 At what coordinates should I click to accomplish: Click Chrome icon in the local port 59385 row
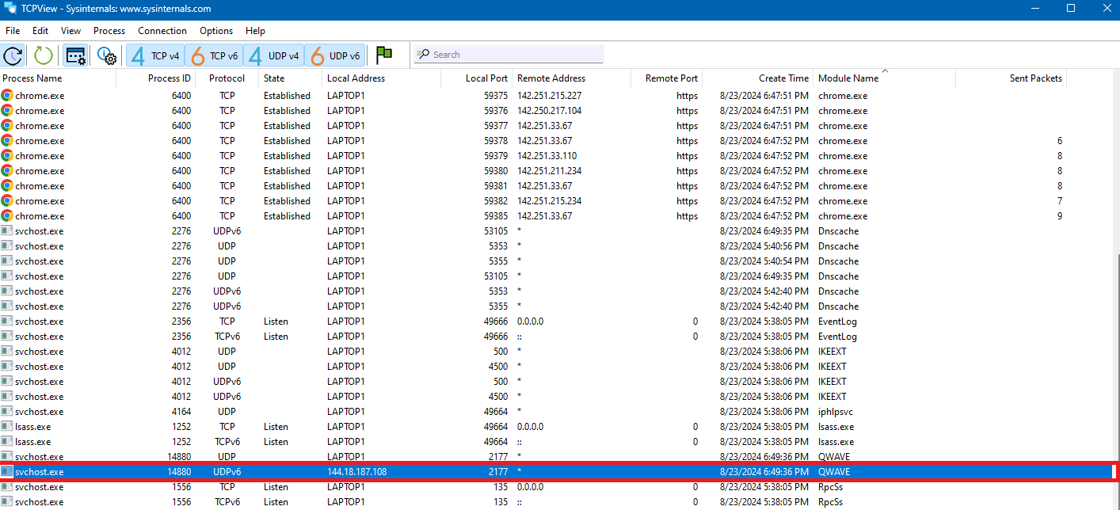click(7, 215)
